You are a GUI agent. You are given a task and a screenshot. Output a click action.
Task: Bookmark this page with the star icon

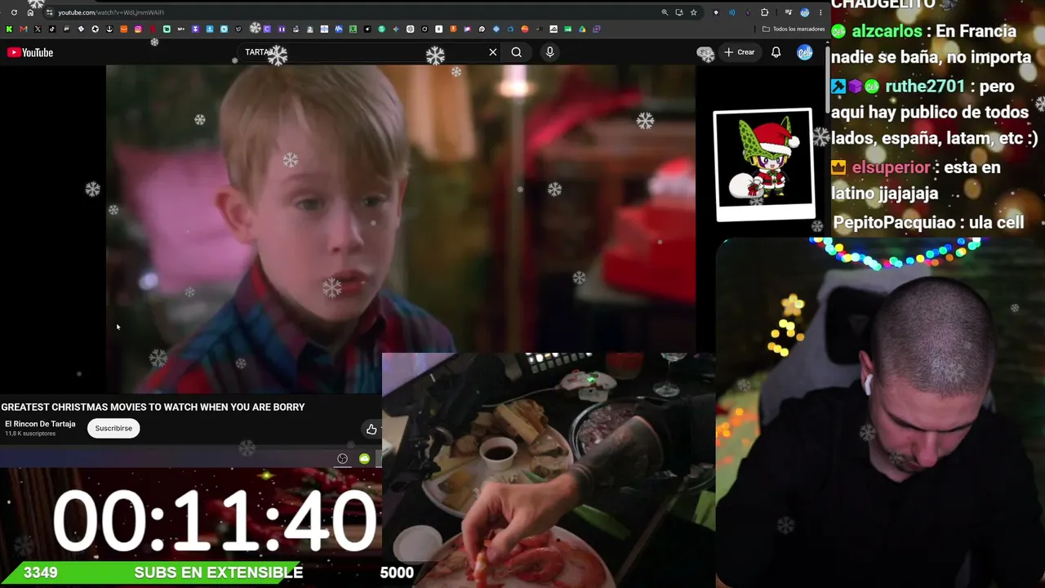click(693, 12)
